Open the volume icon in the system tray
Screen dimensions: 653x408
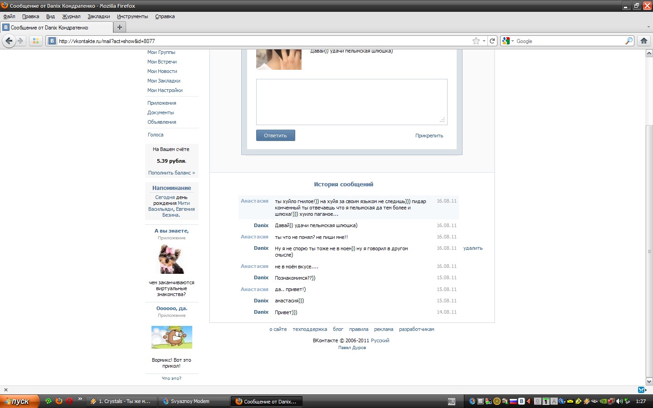tap(619, 401)
